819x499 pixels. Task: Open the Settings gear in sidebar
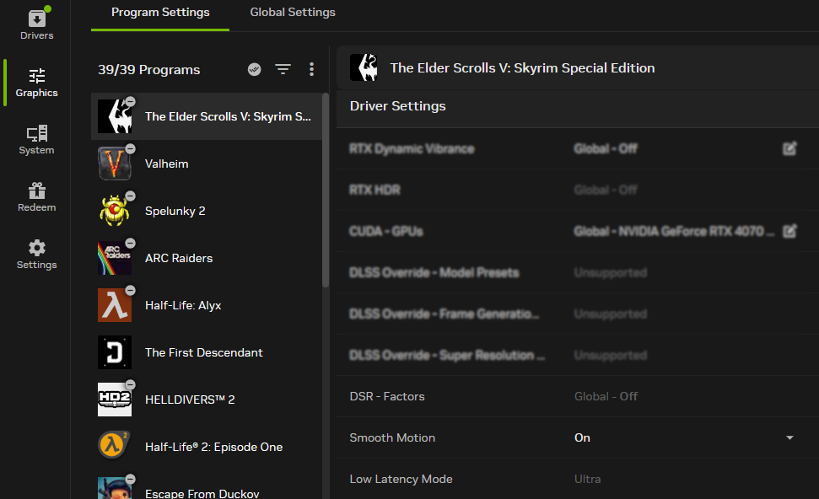point(36,255)
